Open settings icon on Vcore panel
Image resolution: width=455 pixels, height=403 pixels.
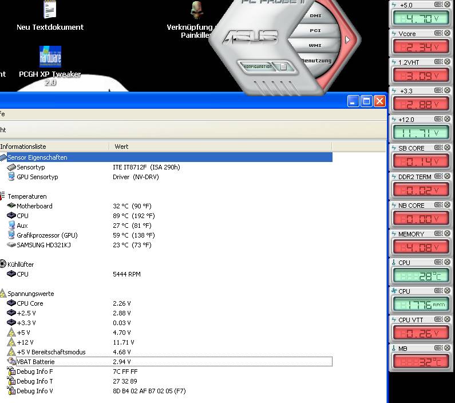[x=438, y=33]
